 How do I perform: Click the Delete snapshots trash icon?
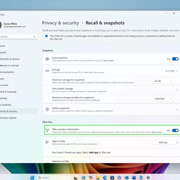(x=47, y=109)
